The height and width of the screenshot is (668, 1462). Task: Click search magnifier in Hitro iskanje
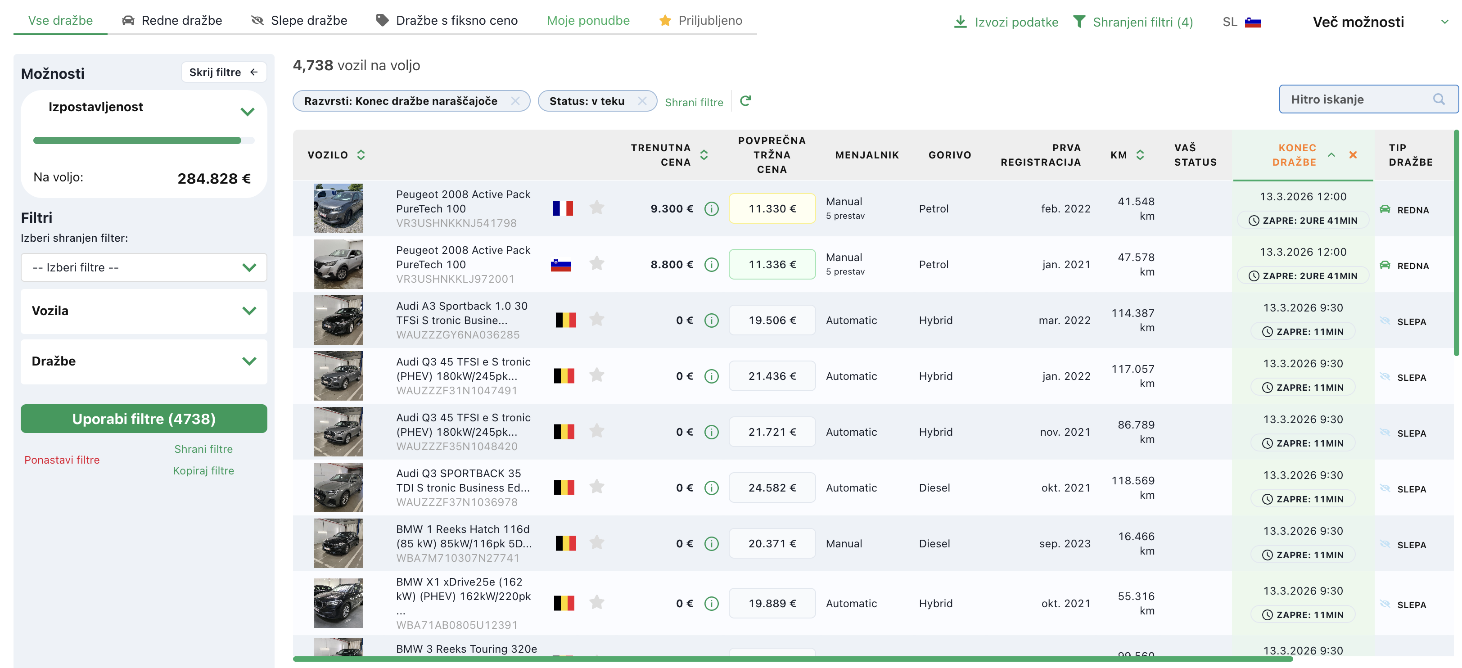1438,99
